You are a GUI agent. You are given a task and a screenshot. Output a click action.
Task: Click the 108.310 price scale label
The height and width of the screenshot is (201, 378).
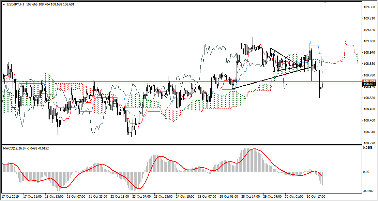click(369, 132)
